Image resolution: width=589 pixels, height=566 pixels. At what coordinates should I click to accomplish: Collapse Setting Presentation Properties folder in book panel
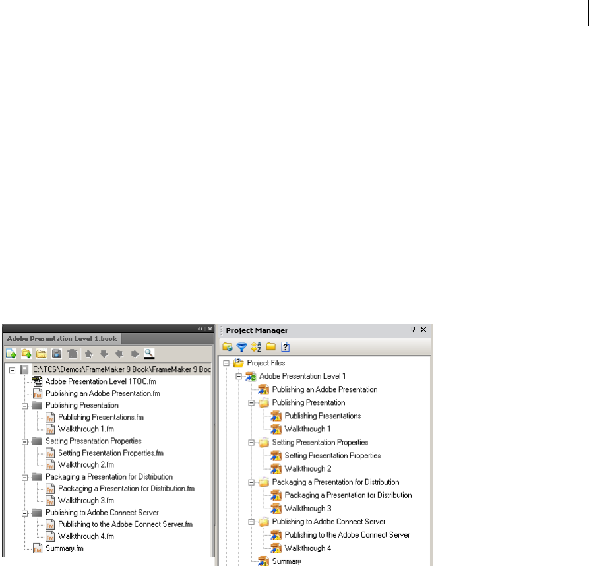pos(25,442)
